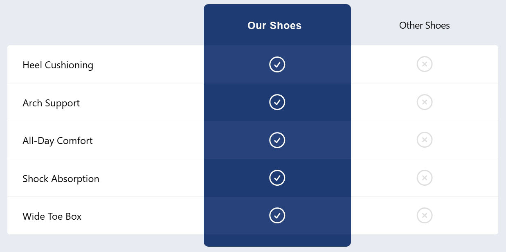Click the Shock Absorption checkmark icon

coord(277,178)
